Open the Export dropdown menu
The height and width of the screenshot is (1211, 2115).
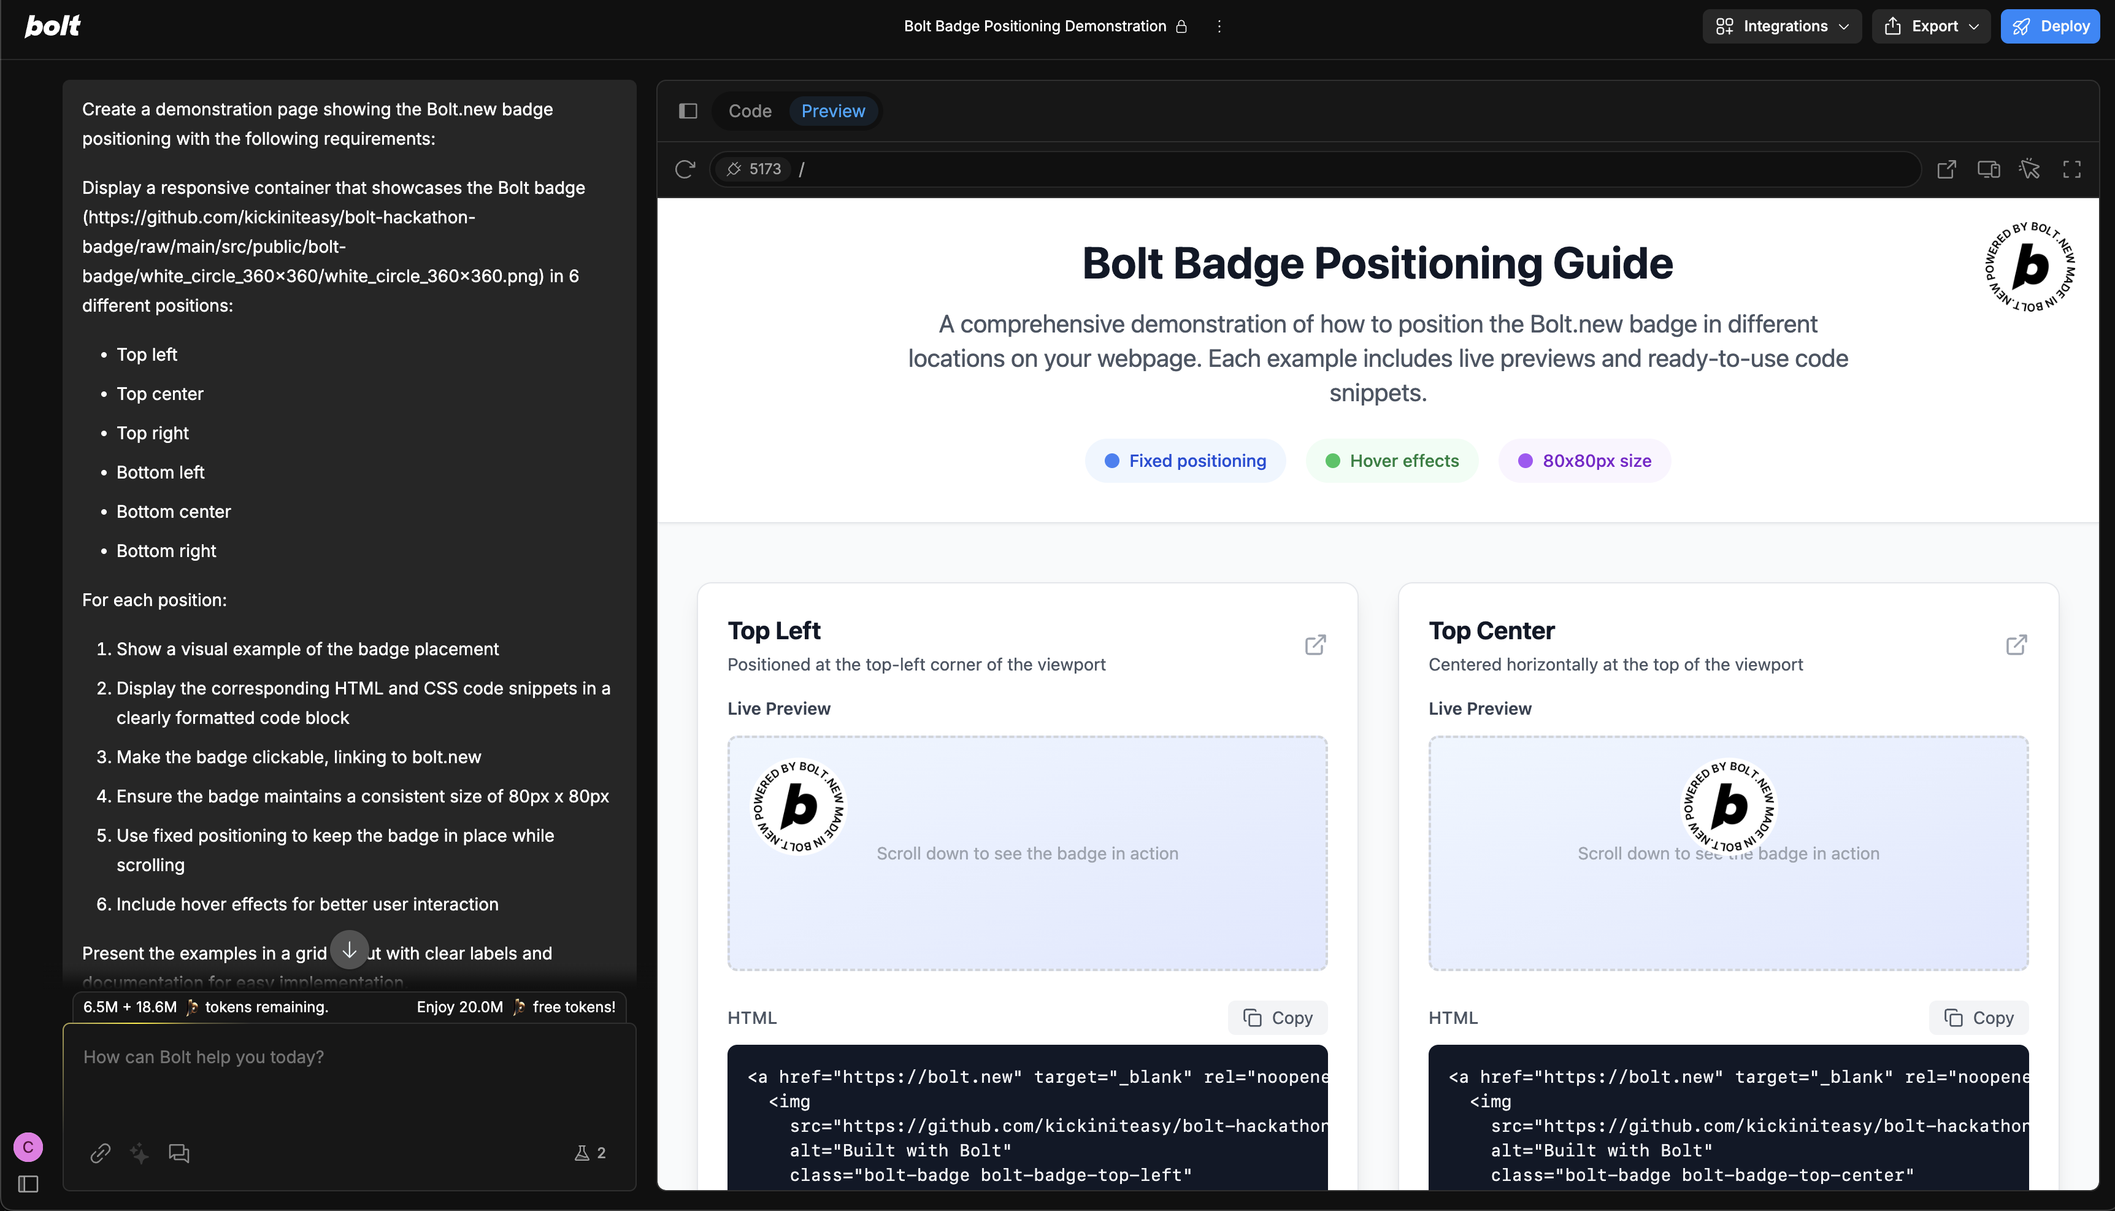point(1930,26)
